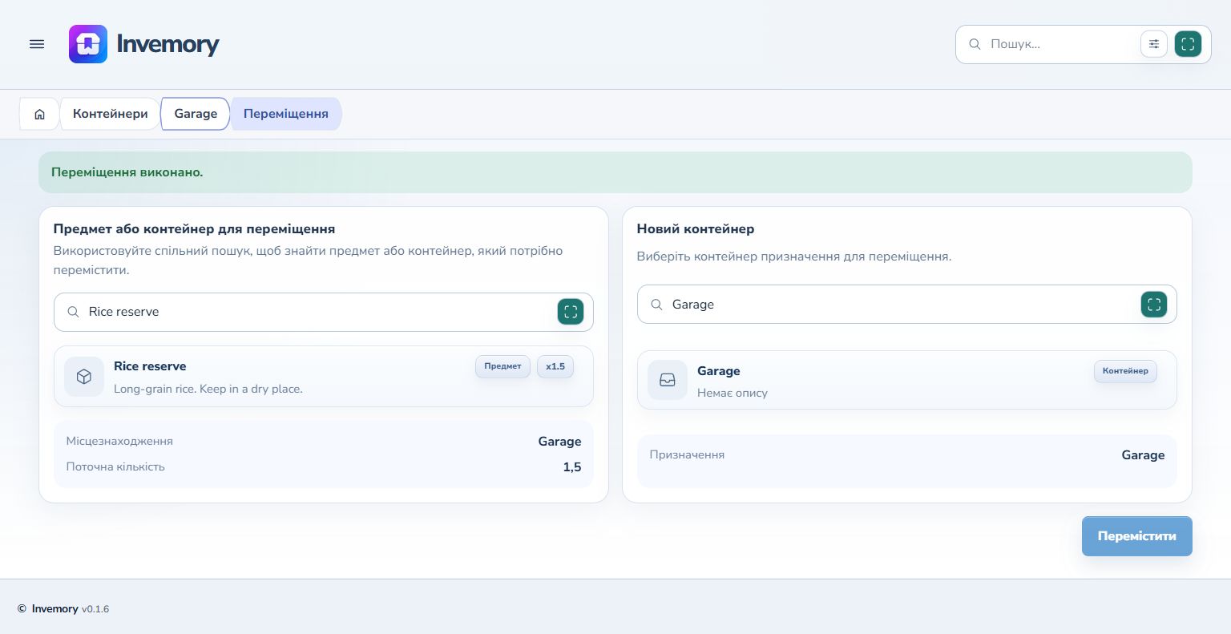The height and width of the screenshot is (634, 1231).
Task: Click the Invemory logo icon
Action: pyautogui.click(x=88, y=44)
